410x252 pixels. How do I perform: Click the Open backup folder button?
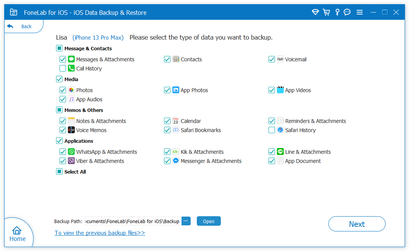point(209,221)
